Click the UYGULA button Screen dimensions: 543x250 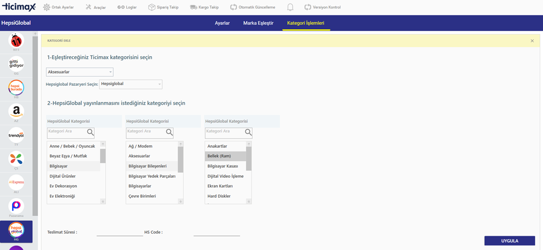pos(510,241)
